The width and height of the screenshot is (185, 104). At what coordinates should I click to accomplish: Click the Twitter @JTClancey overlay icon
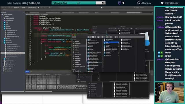(162, 3)
